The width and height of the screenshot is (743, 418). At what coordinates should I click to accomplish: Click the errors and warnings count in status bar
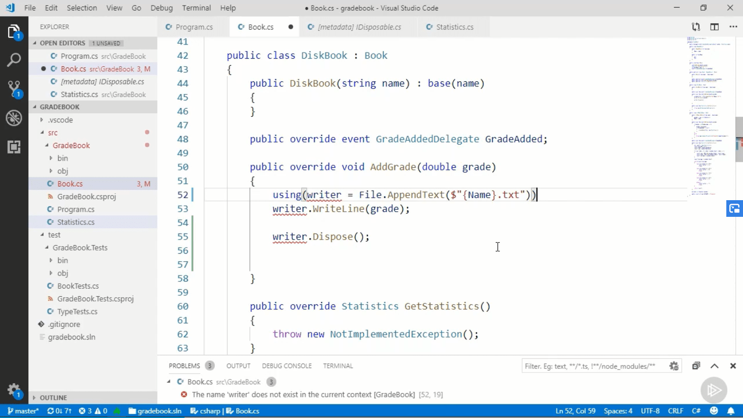click(93, 411)
